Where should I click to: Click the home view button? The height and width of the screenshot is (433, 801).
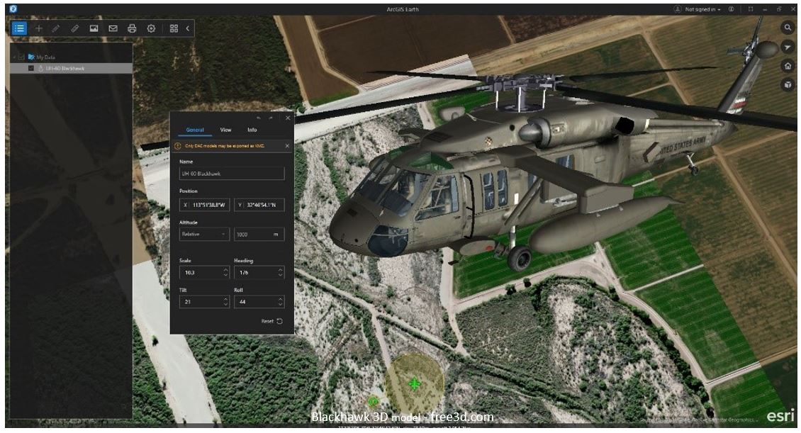[x=788, y=66]
